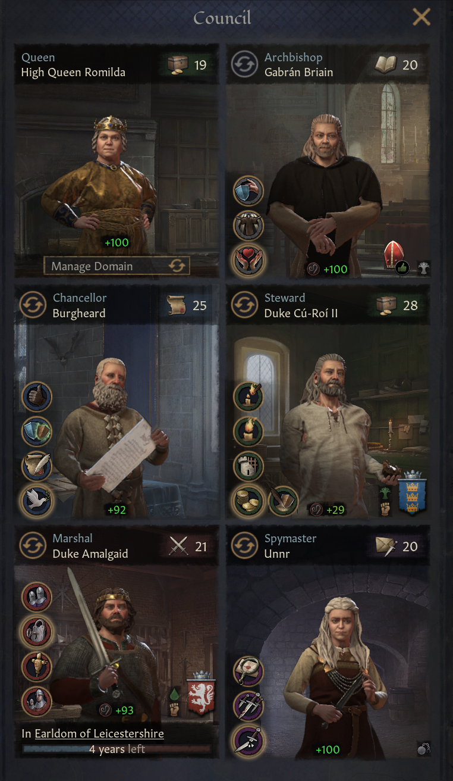The width and height of the screenshot is (453, 781).
Task: Open the replace Marshal swap selector
Action: [x=33, y=546]
